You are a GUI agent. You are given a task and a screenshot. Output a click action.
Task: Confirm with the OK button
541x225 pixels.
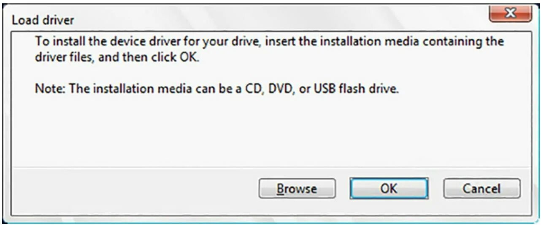tap(389, 188)
